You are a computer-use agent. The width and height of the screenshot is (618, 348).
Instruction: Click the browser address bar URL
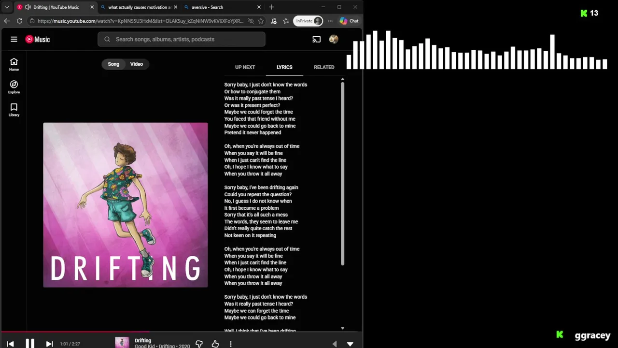(x=140, y=21)
